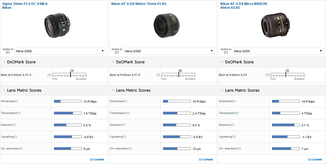Viewport: 326px width, 164px height.
Task: Open tested-on camera dropdown for Nikkor 35mm
Action: pos(169,51)
